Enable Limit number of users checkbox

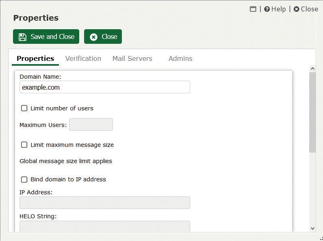tap(24, 108)
